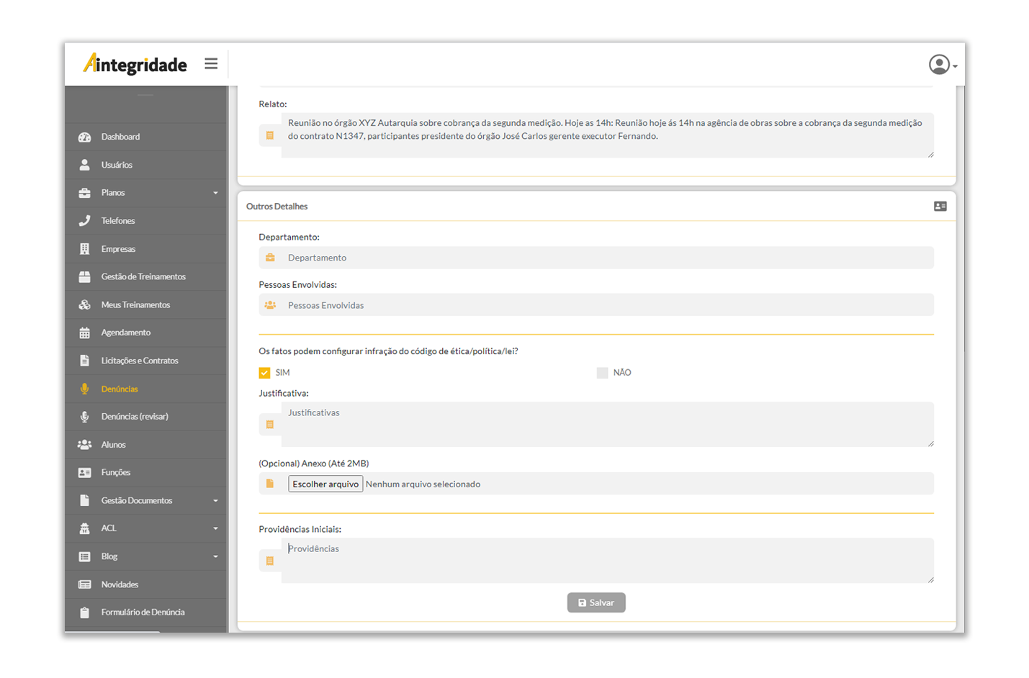Check the NÃO checkbox
The height and width of the screenshot is (678, 1029).
(602, 373)
